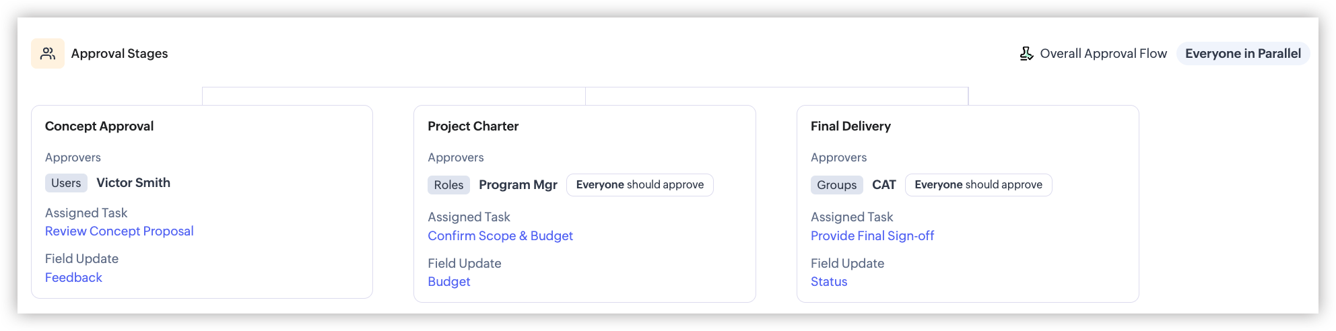Image resolution: width=1336 pixels, height=331 pixels.
Task: Click the Project Charter stage title
Action: (x=473, y=126)
